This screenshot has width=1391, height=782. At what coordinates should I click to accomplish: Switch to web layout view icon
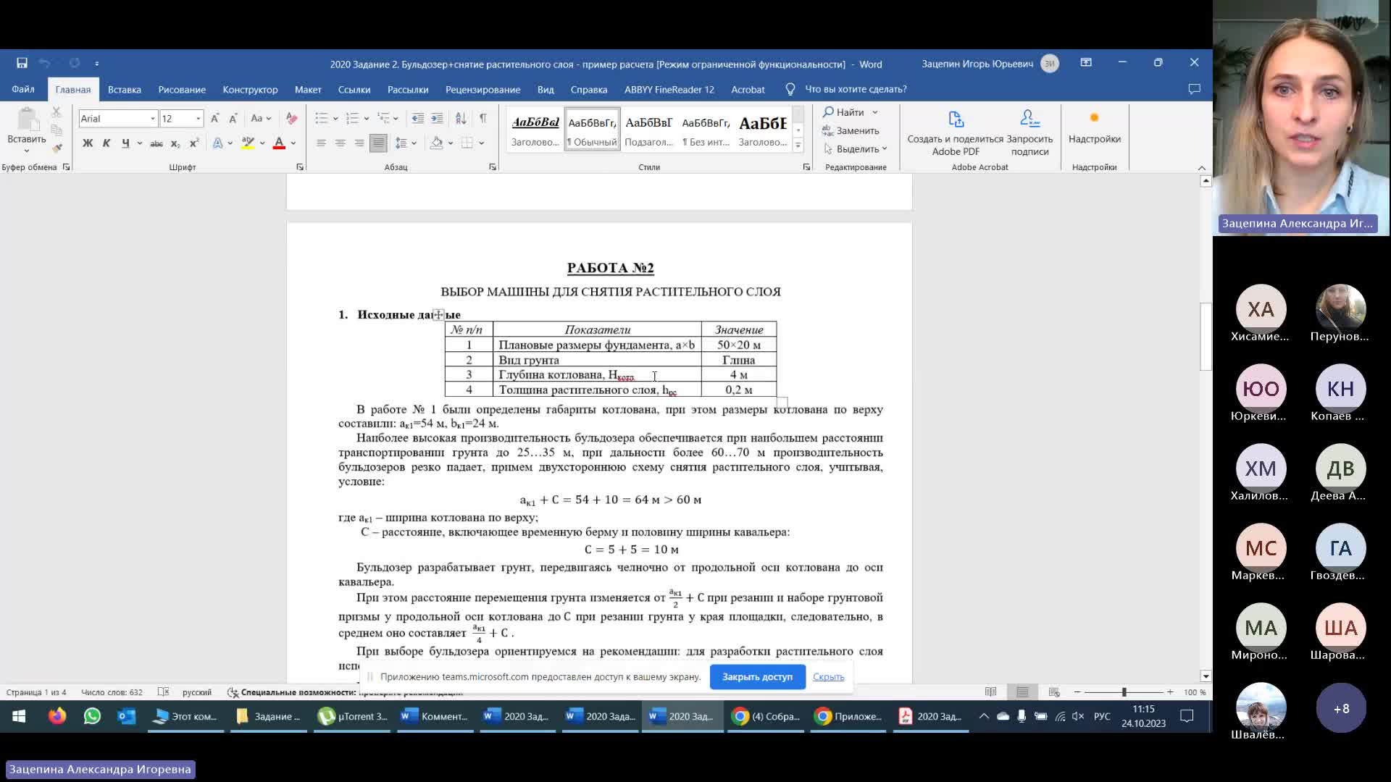pyautogui.click(x=1054, y=692)
